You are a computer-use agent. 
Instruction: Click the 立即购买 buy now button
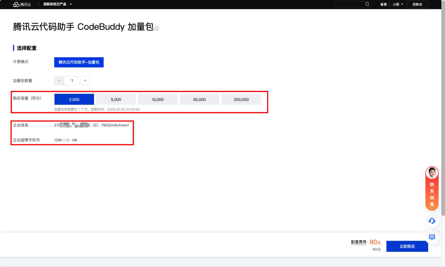(x=407, y=246)
